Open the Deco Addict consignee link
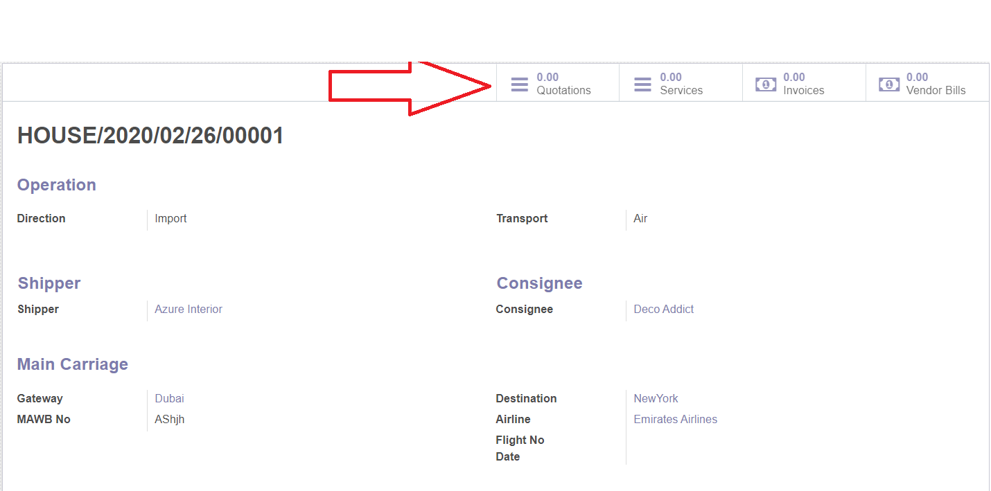Image resolution: width=991 pixels, height=491 pixels. pos(663,309)
